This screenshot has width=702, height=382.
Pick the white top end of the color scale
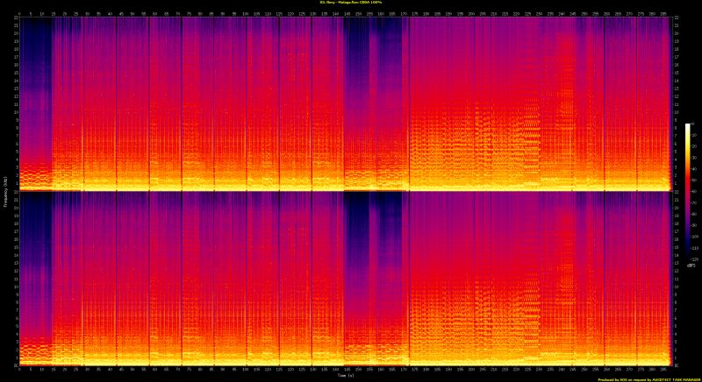(x=689, y=127)
